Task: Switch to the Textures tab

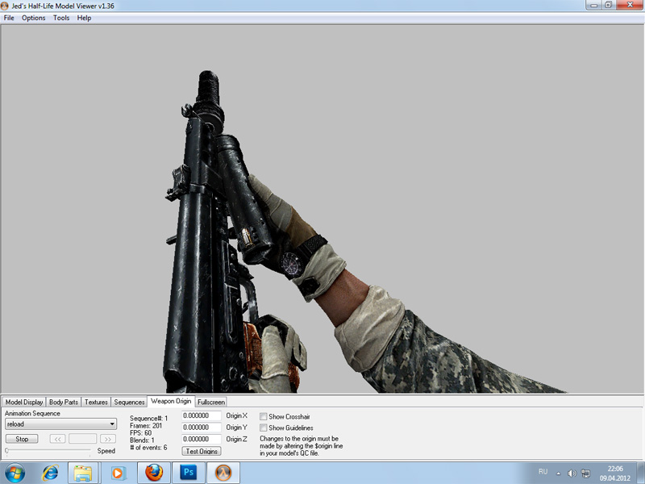Action: 96,402
